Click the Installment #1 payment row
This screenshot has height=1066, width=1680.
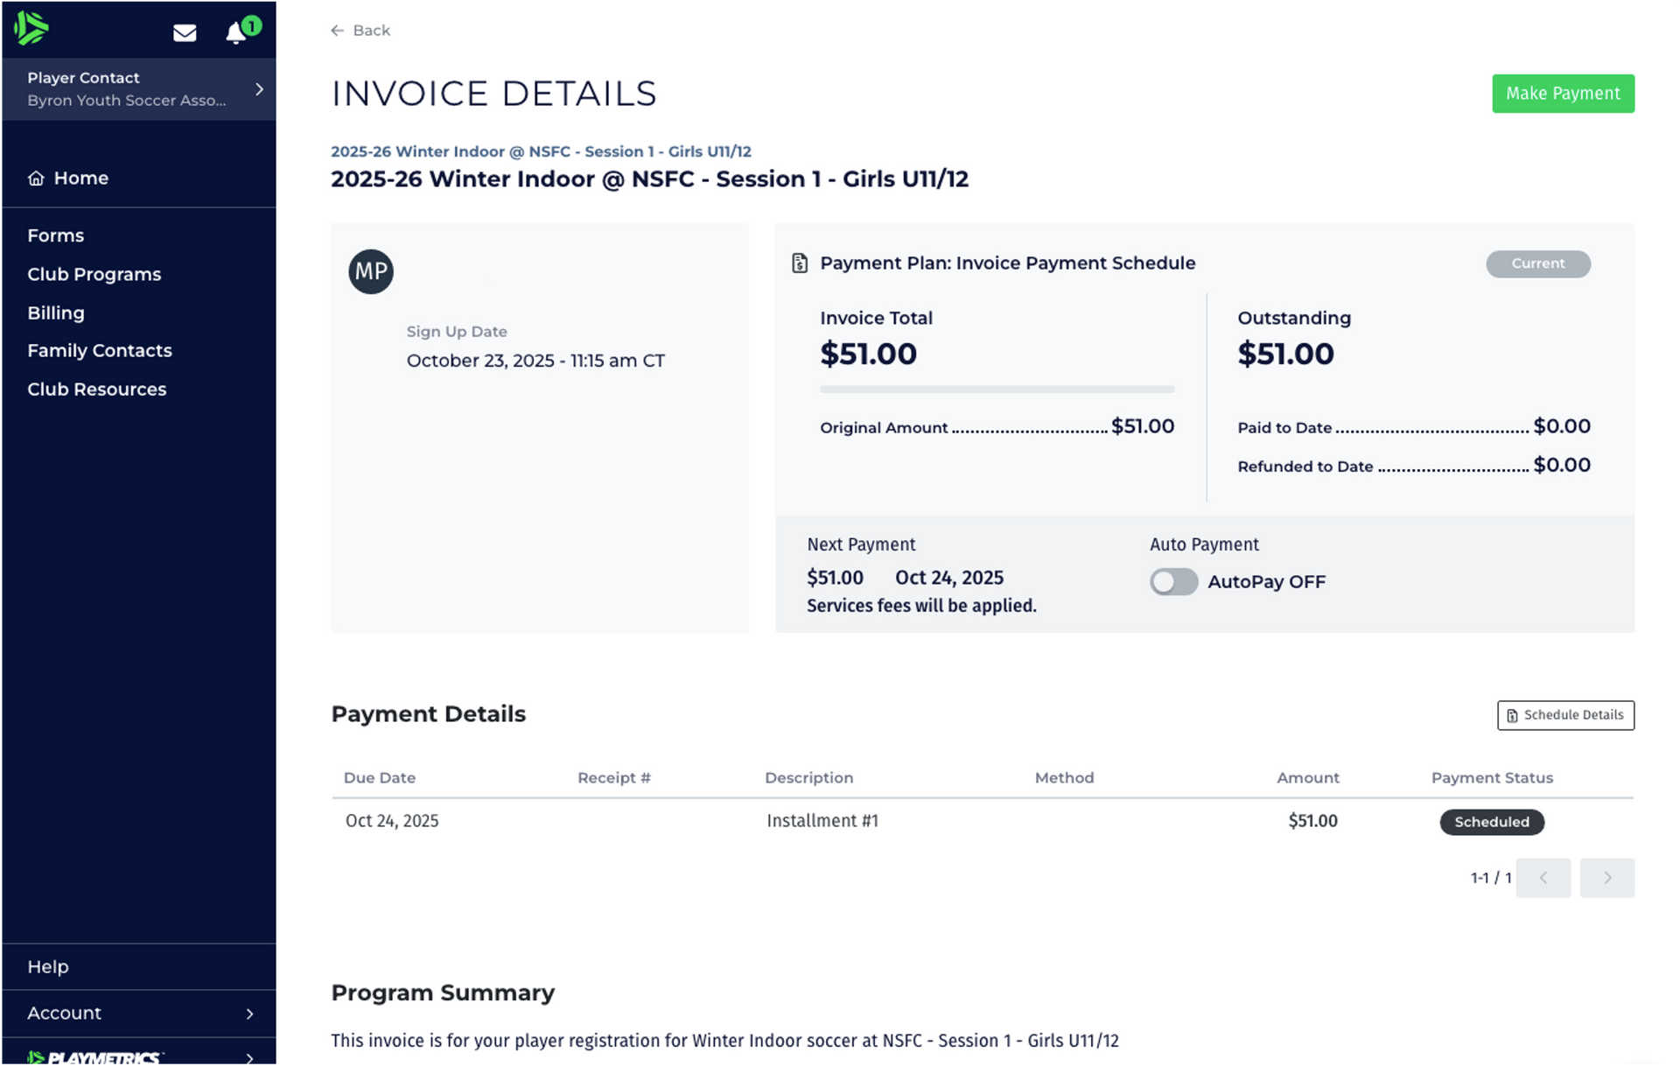(822, 821)
